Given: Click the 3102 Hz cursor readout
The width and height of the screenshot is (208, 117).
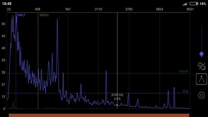Looking at the screenshot, I should [x=117, y=95].
